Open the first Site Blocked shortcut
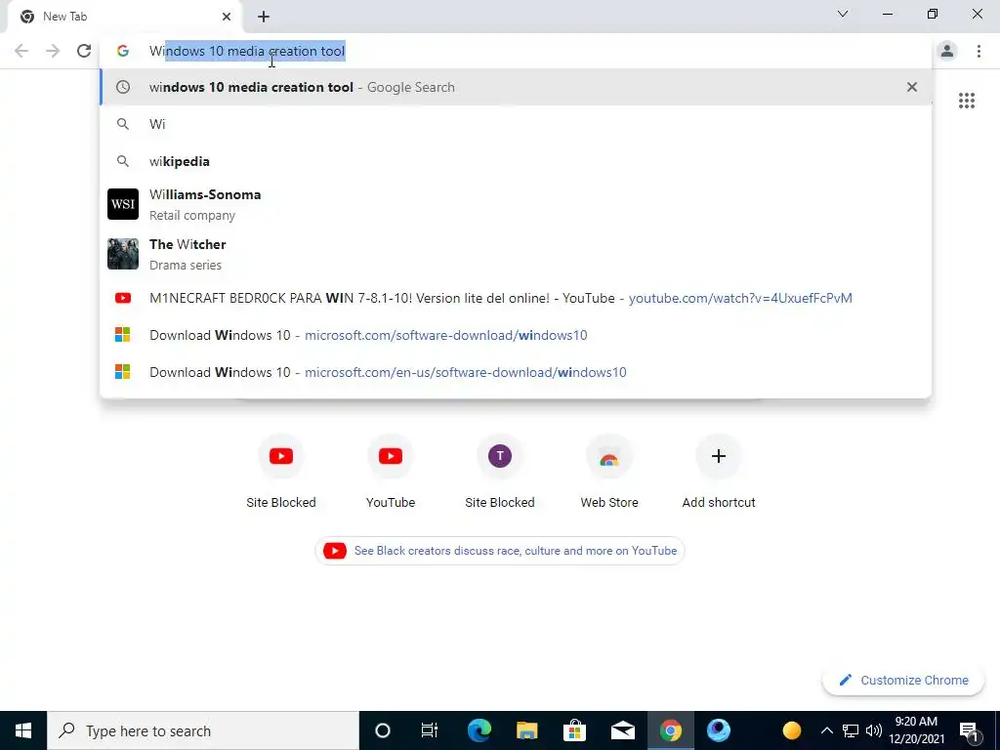 (281, 472)
